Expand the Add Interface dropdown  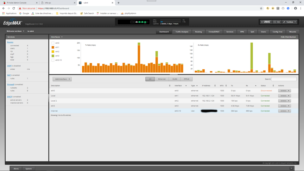click(62, 79)
